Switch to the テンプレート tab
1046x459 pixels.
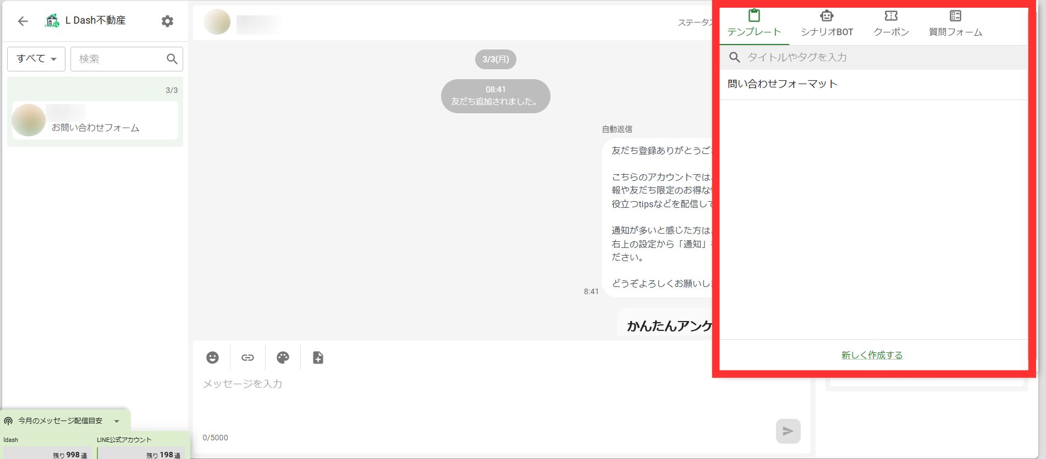click(754, 25)
